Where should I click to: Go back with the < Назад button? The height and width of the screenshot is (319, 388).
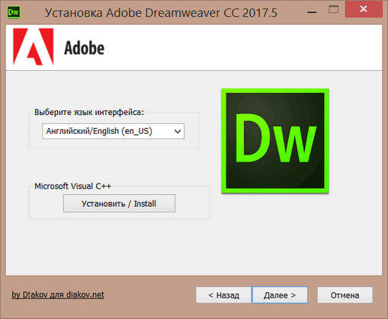pos(223,295)
